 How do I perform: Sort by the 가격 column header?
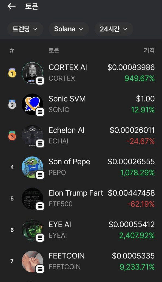[x=149, y=50]
